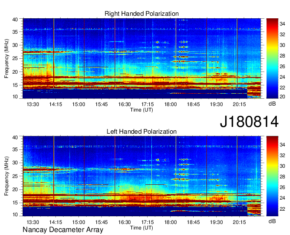
Task: Click dB unit label of Left Handed color bar
Action: click(x=272, y=221)
